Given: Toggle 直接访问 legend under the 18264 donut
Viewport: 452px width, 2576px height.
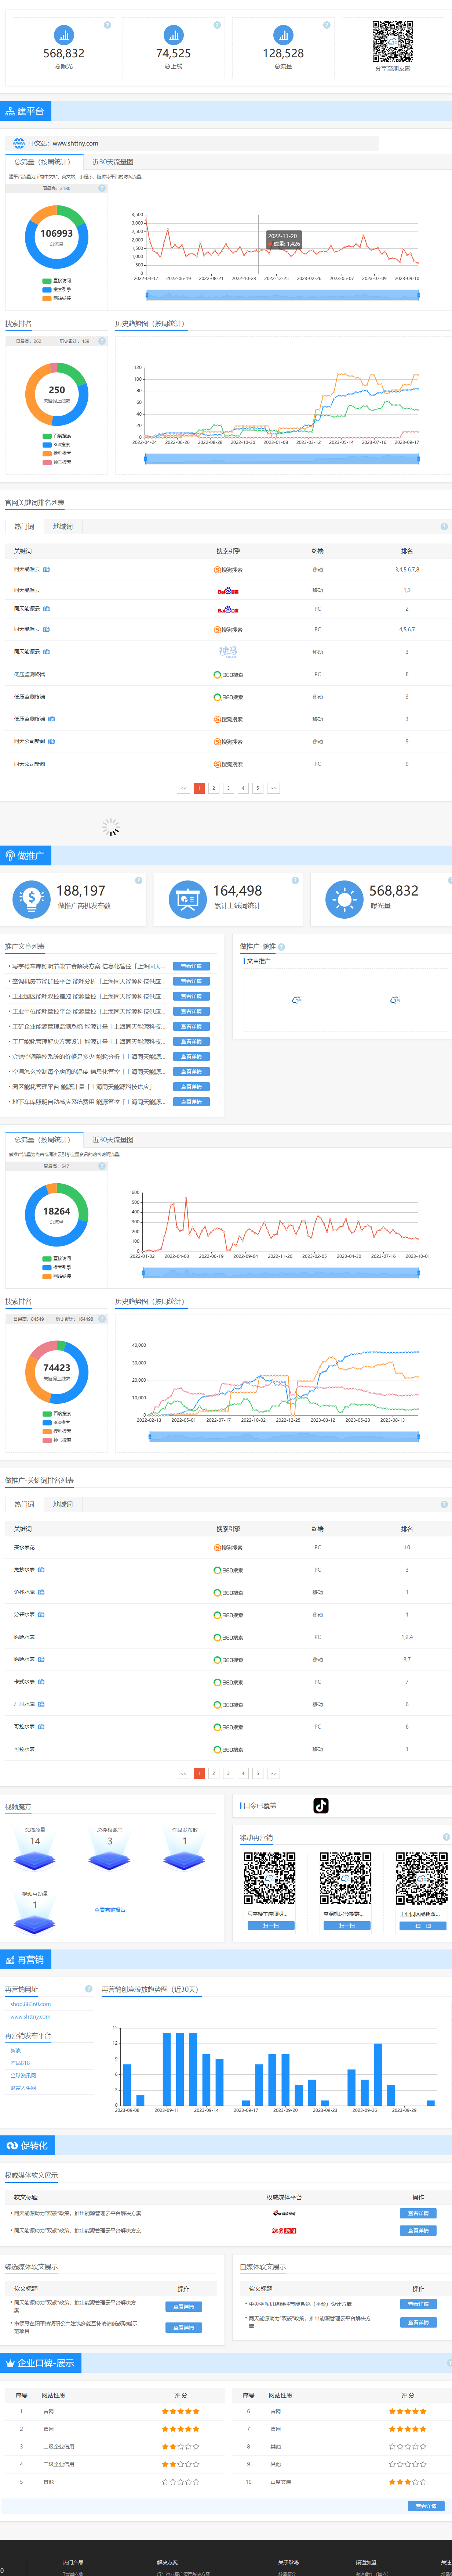Looking at the screenshot, I should (x=57, y=1259).
